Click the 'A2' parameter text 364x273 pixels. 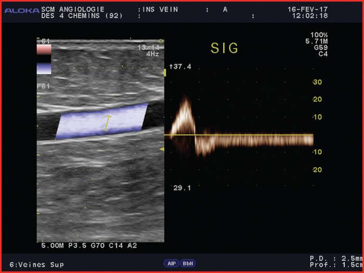tap(132, 245)
